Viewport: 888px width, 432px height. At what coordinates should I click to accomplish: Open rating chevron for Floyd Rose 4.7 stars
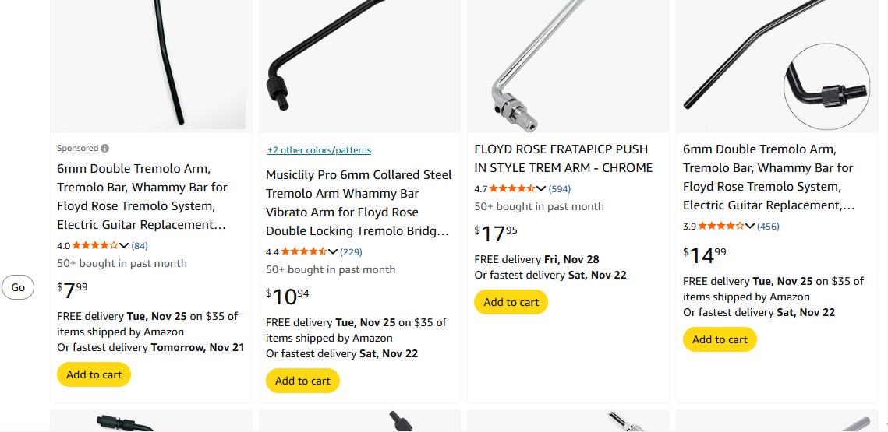point(541,189)
